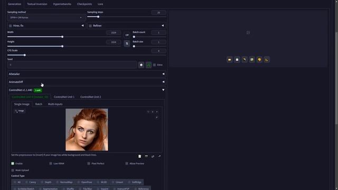Click the Sampling steps number field
This screenshot has height=190, width=338.
tap(158, 13)
